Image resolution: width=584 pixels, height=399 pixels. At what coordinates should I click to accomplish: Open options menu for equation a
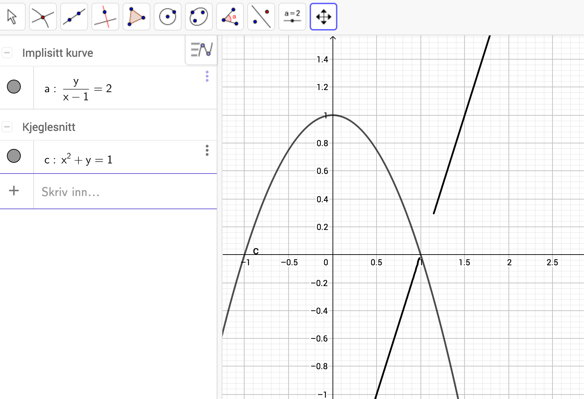207,76
